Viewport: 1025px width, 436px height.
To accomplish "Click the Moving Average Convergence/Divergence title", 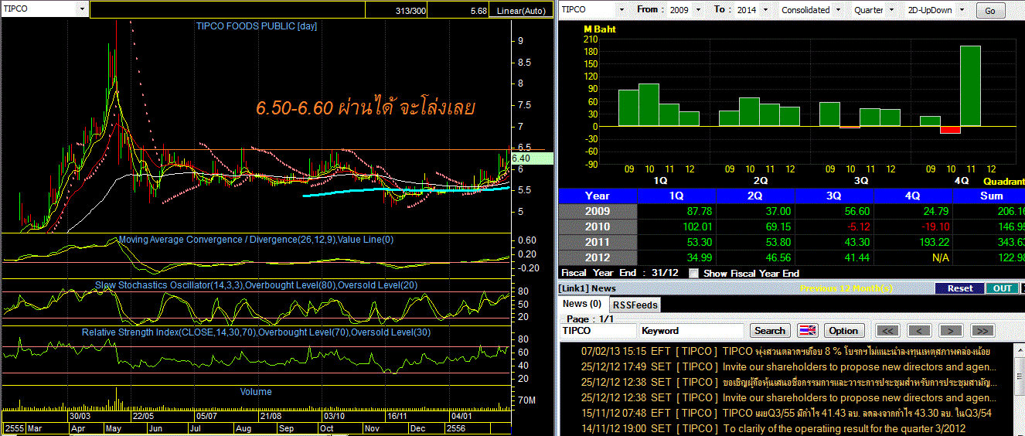I will (x=256, y=240).
